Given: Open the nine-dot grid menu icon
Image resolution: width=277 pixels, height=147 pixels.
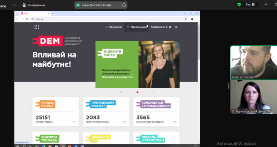Looking at the screenshot, I should pyautogui.click(x=37, y=27).
